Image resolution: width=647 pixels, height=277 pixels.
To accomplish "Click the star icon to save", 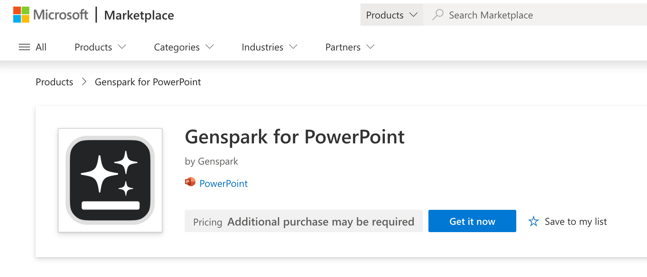I will tap(533, 221).
